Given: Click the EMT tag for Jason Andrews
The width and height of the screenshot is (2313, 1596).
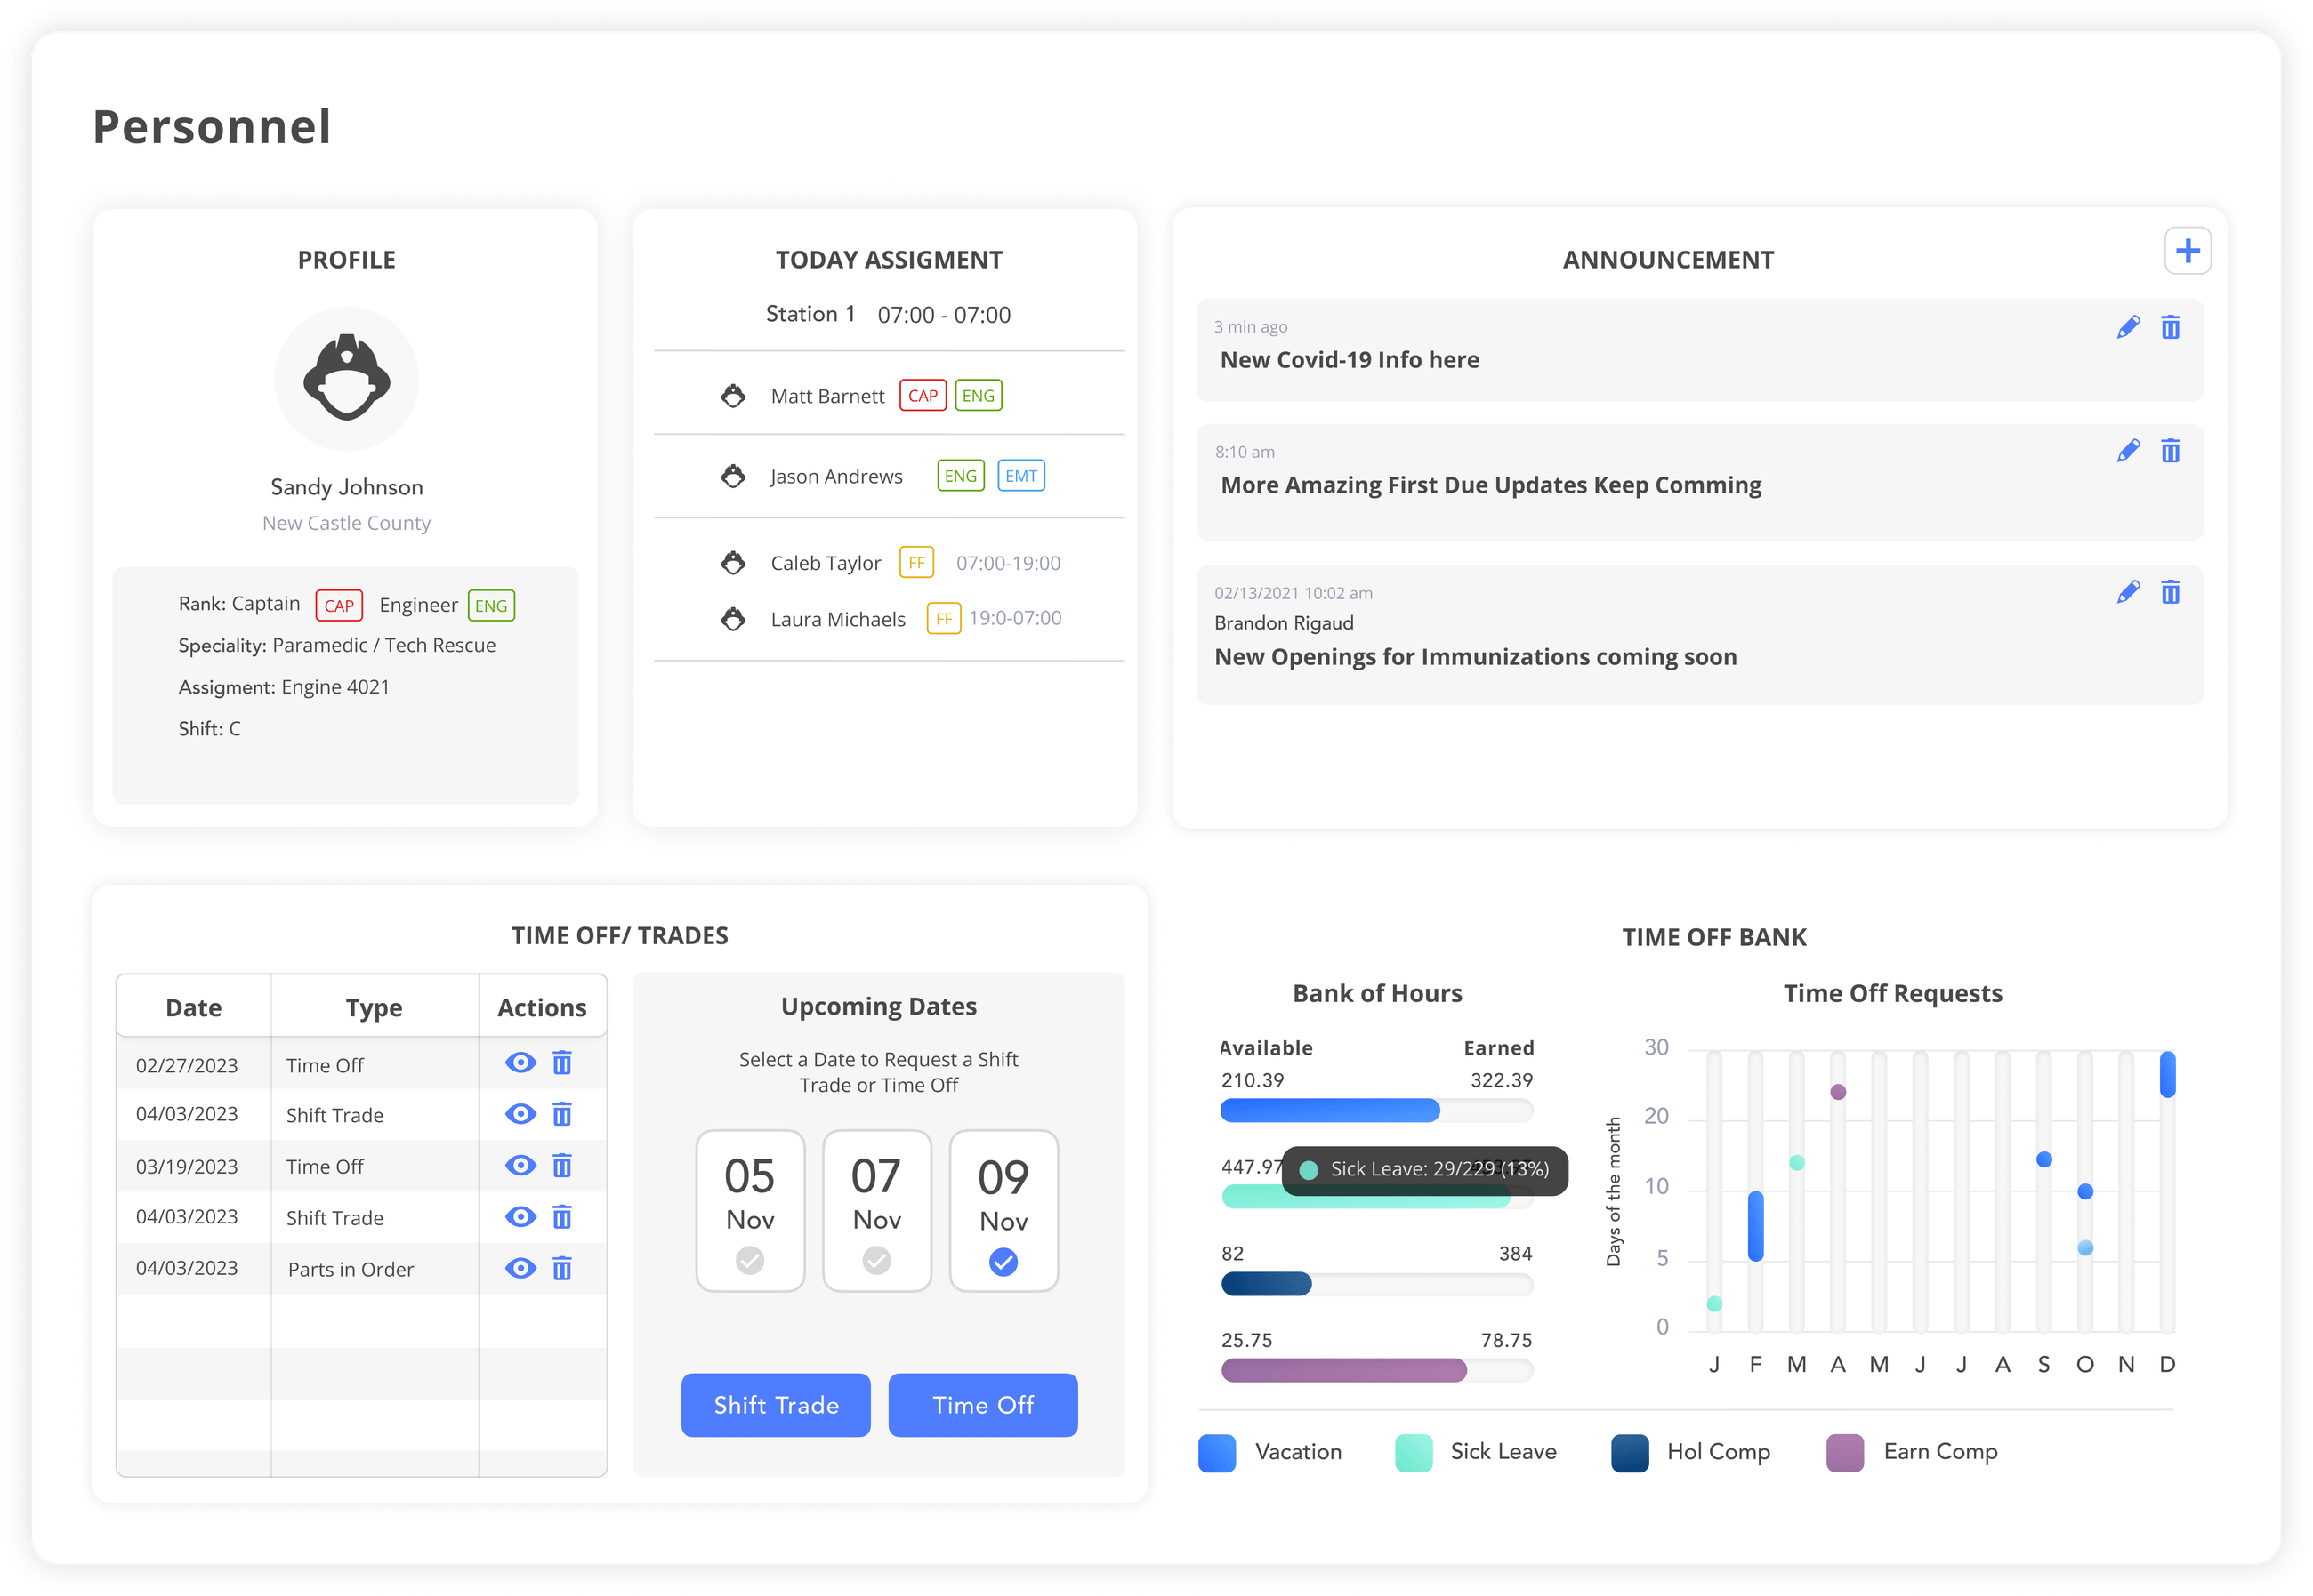Looking at the screenshot, I should pyautogui.click(x=1020, y=475).
